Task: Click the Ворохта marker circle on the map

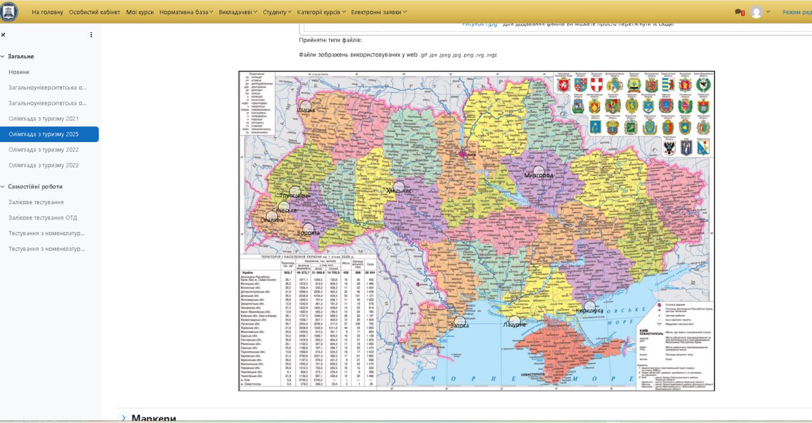Action: point(308,228)
